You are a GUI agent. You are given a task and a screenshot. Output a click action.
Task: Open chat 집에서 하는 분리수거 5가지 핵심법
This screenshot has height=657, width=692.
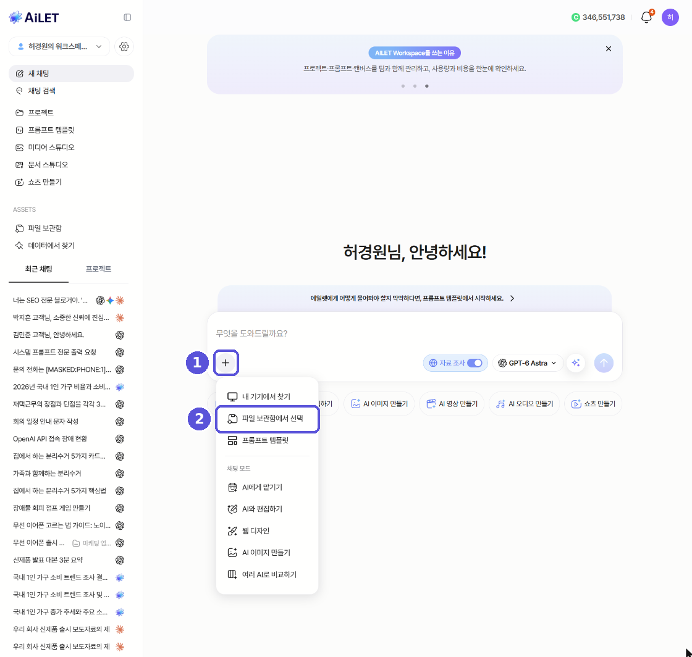point(69,491)
